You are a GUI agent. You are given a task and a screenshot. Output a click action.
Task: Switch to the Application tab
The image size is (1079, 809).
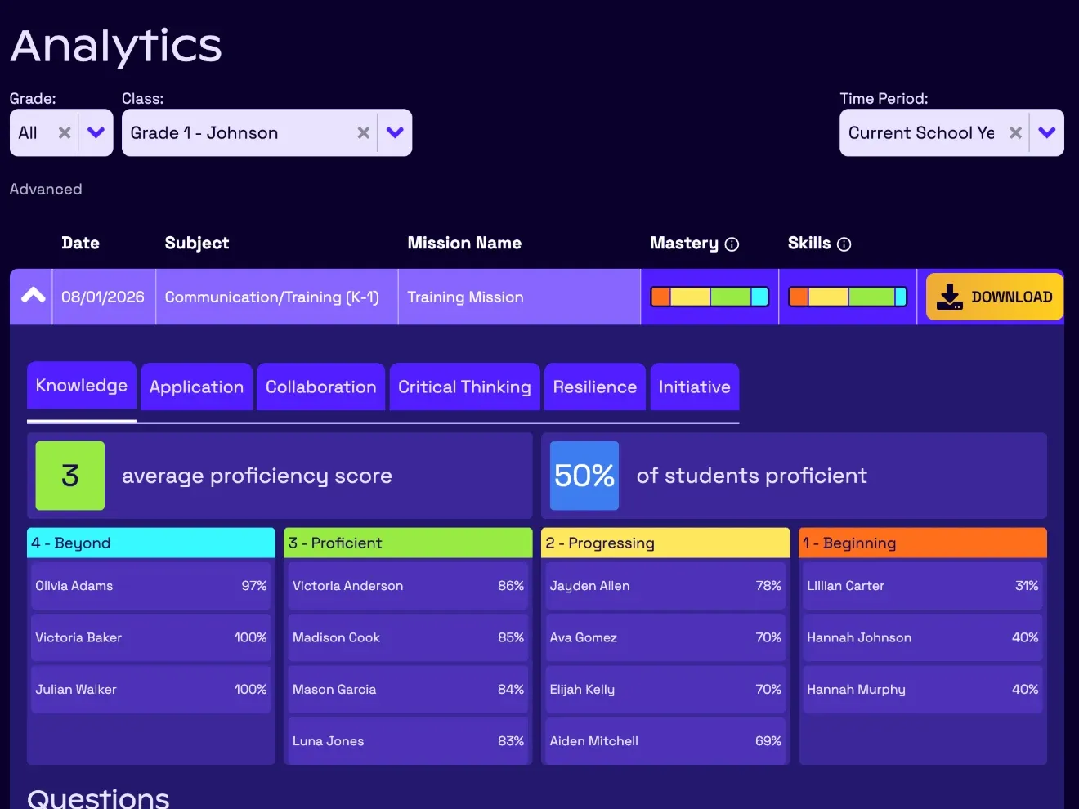196,387
